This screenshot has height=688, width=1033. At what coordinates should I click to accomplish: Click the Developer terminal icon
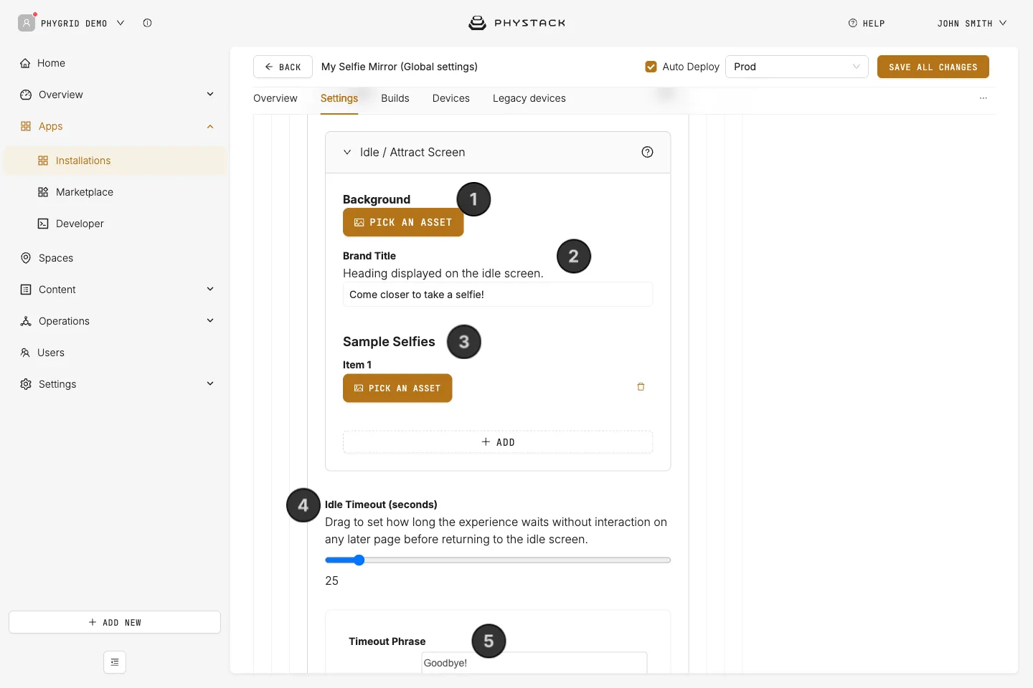click(43, 224)
